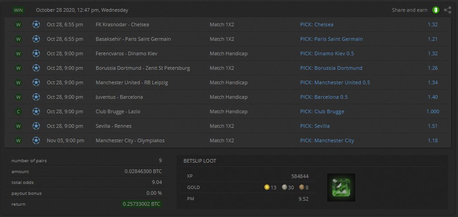Click the soccer ball icon for Juventus - Barcelona

click(x=36, y=97)
